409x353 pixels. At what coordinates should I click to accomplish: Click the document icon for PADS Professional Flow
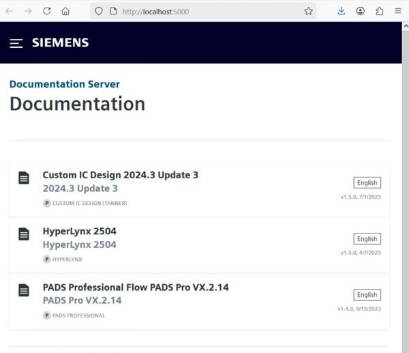pos(24,290)
